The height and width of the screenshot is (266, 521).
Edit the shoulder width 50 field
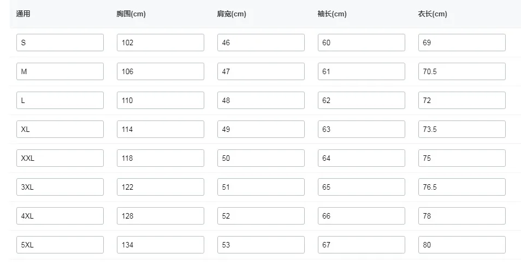click(261, 158)
